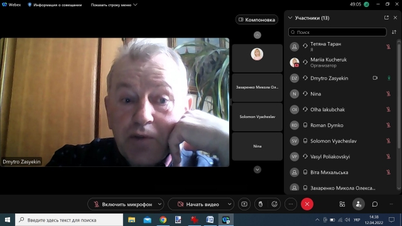Click Nina's muted microphone icon
The height and width of the screenshot is (226, 402).
click(x=388, y=94)
